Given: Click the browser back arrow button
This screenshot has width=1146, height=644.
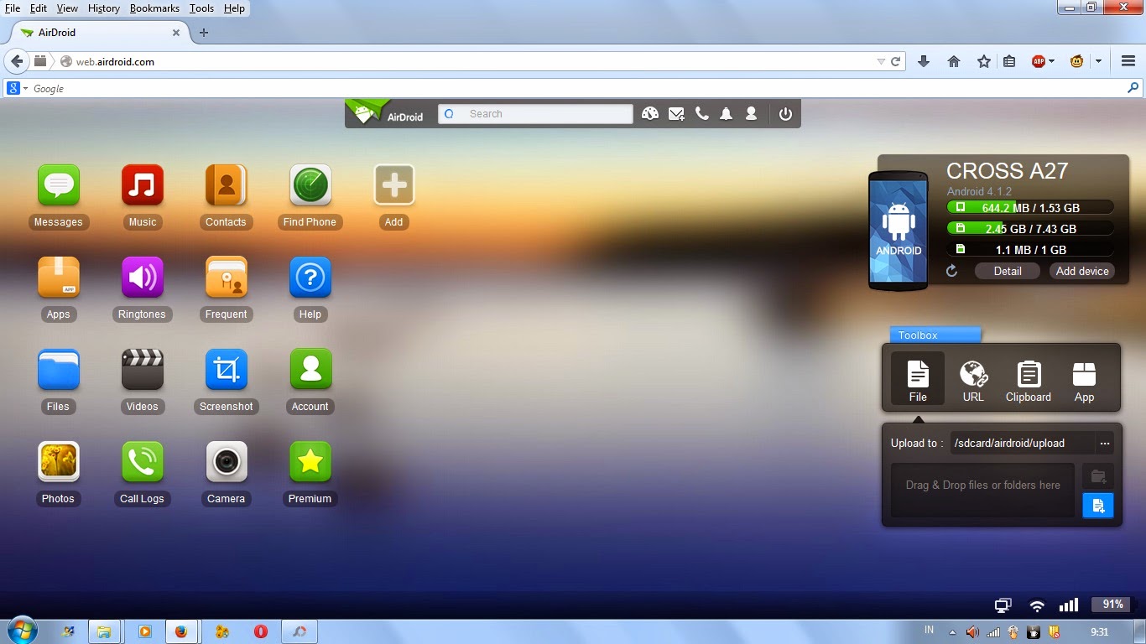Looking at the screenshot, I should pos(17,61).
